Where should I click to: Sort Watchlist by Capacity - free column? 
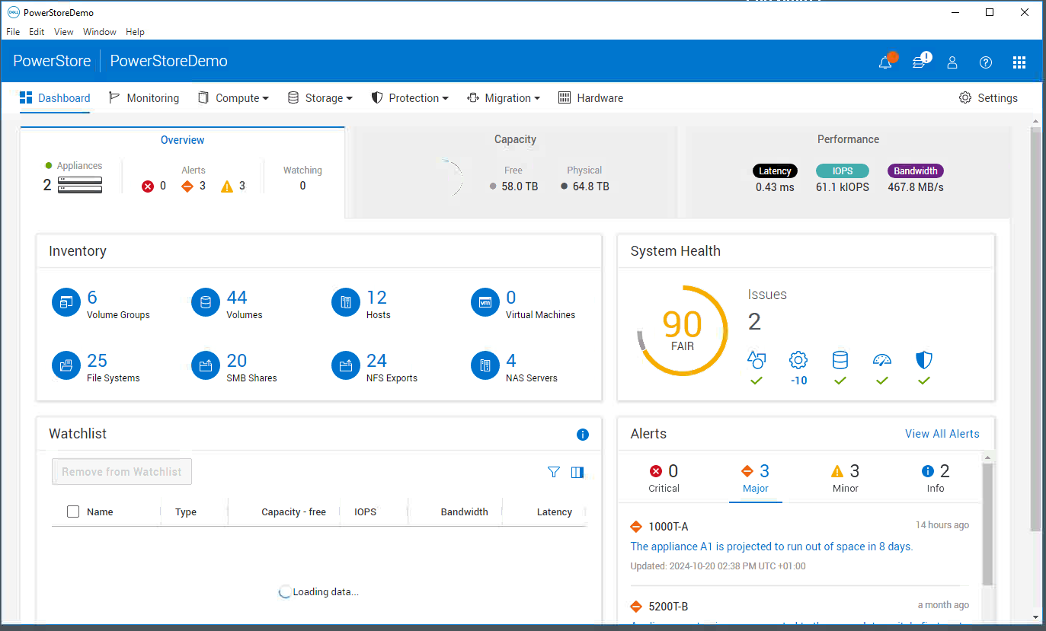(293, 512)
